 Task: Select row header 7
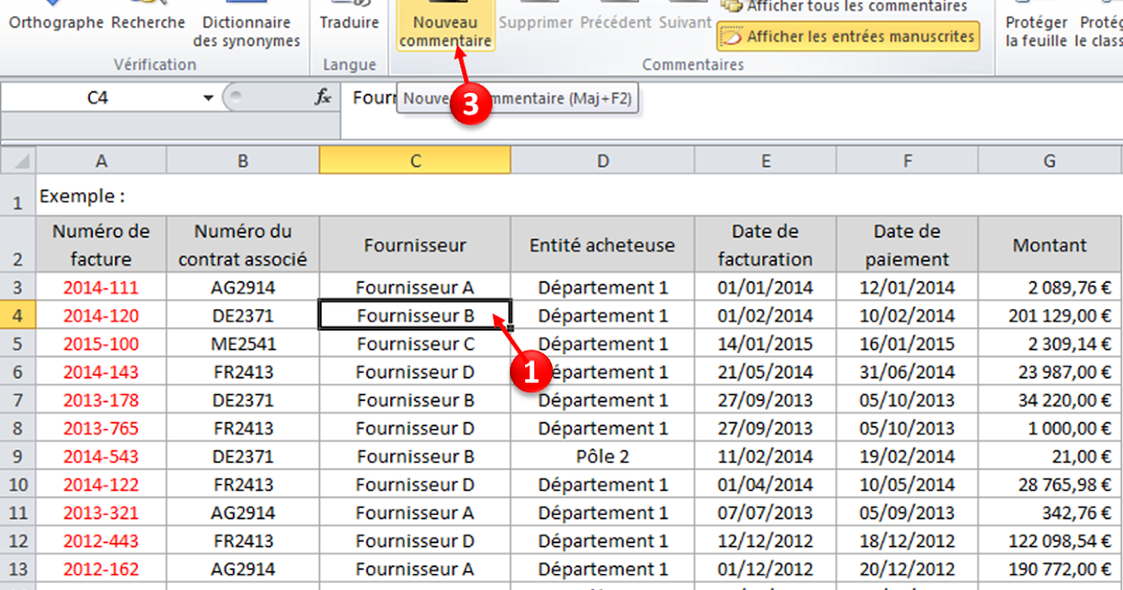(x=17, y=400)
